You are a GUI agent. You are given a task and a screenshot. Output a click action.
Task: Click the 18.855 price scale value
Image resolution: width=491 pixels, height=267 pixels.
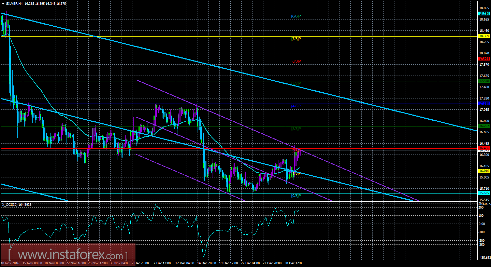pyautogui.click(x=484, y=8)
